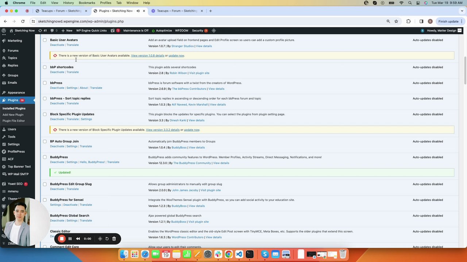Viewport: 467px width, 262px height.
Task: Click the zoom magnifier icon in address bar
Action: pos(388,21)
